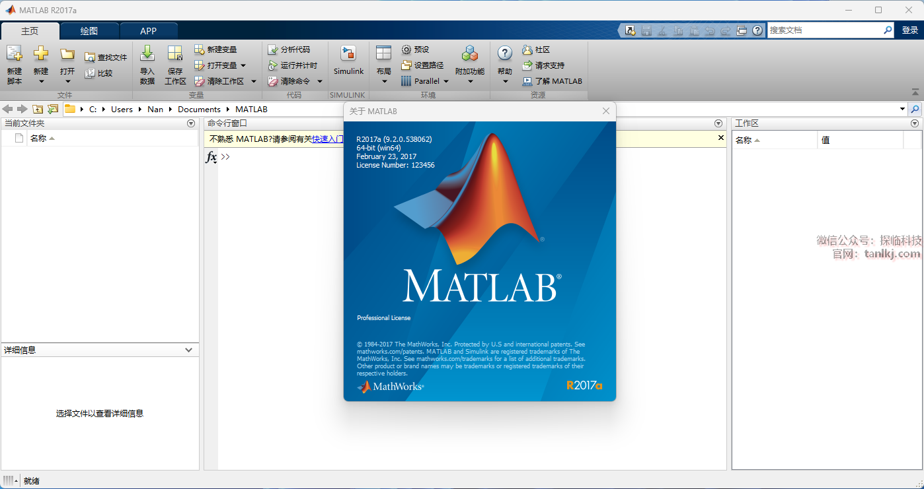Click the 登录 (Sign In) button
Screen dimensions: 924x489
tap(910, 30)
